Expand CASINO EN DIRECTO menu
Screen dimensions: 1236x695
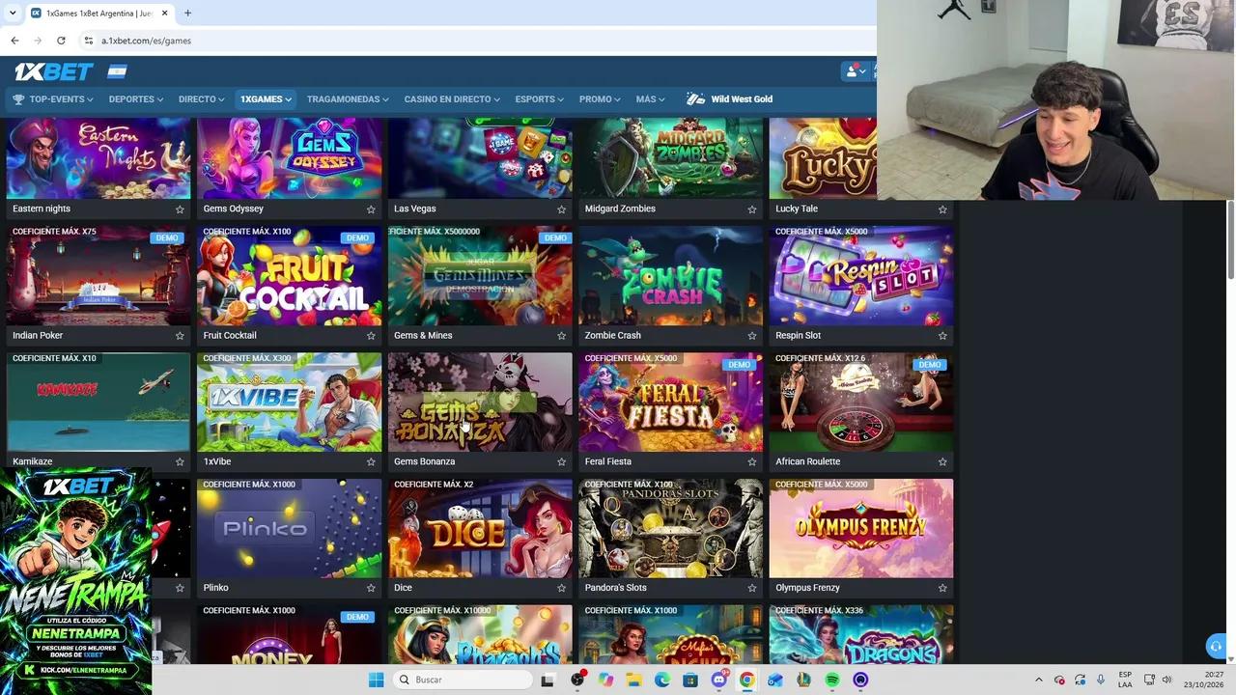(452, 99)
